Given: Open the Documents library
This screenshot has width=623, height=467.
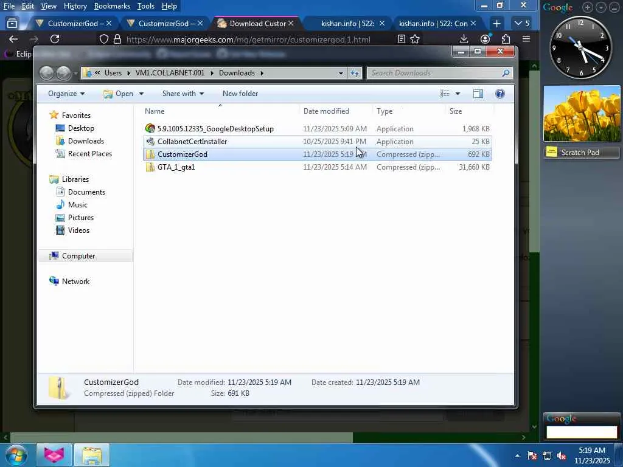Looking at the screenshot, I should 86,192.
